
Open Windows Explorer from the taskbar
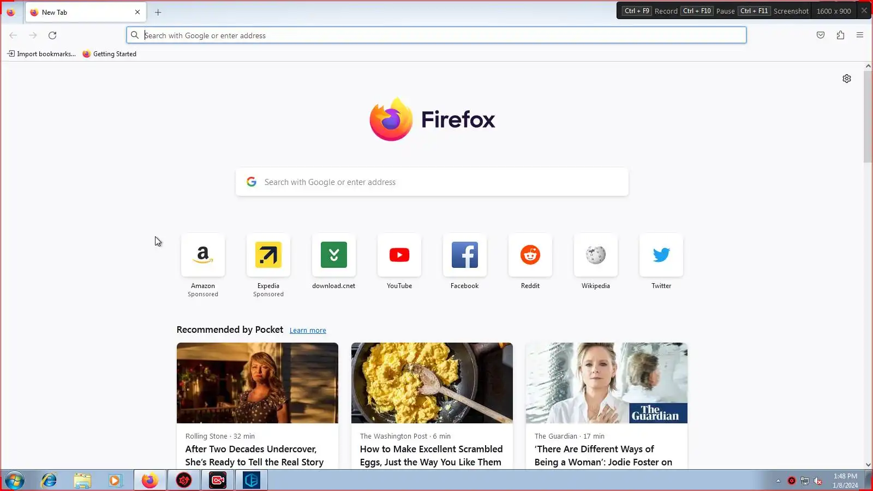(x=82, y=481)
